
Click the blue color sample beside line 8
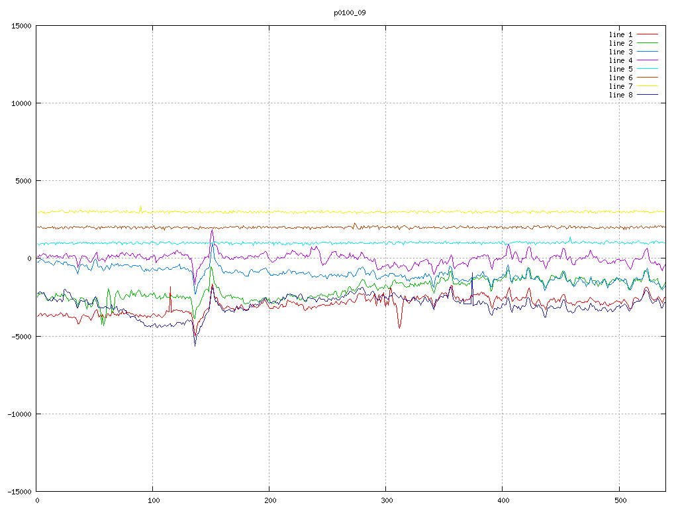648,95
